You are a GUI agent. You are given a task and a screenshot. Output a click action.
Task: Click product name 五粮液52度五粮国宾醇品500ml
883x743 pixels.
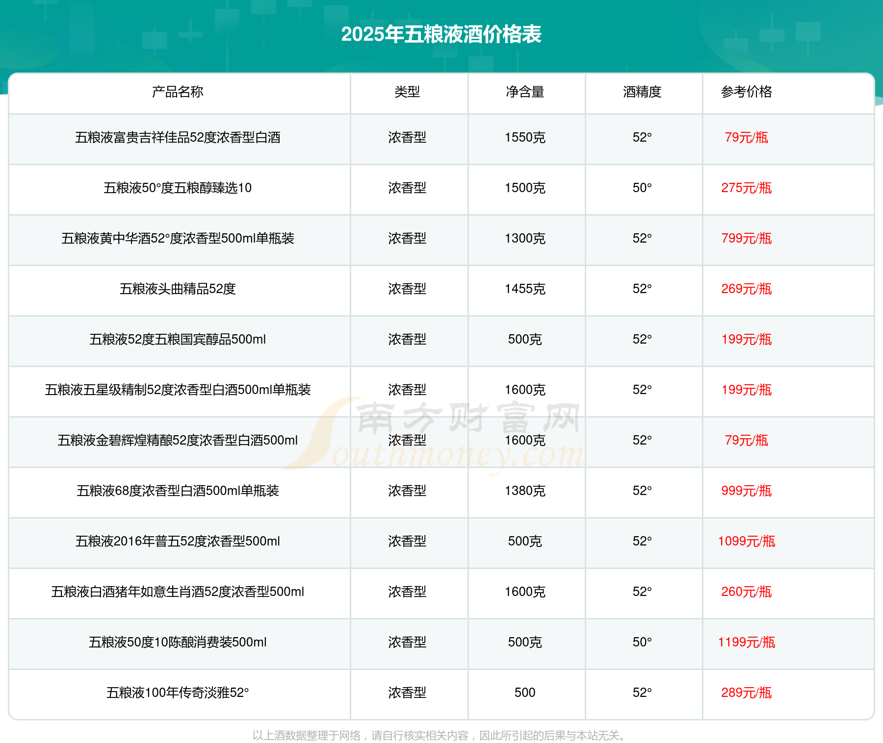coord(178,339)
